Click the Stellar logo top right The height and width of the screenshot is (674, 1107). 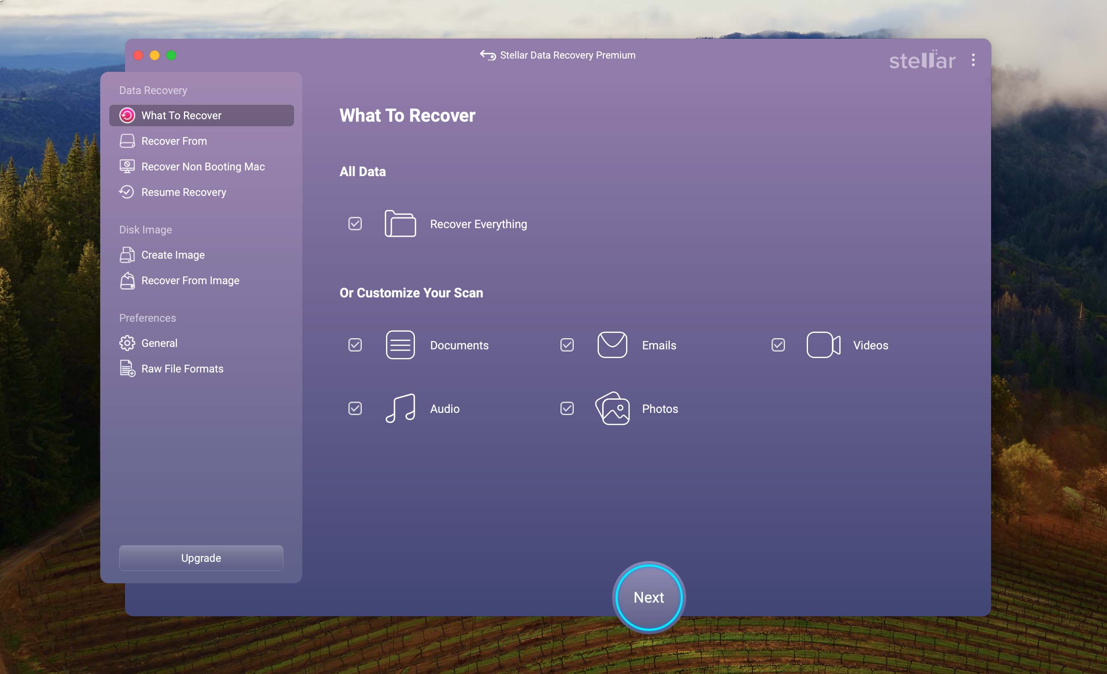921,60
